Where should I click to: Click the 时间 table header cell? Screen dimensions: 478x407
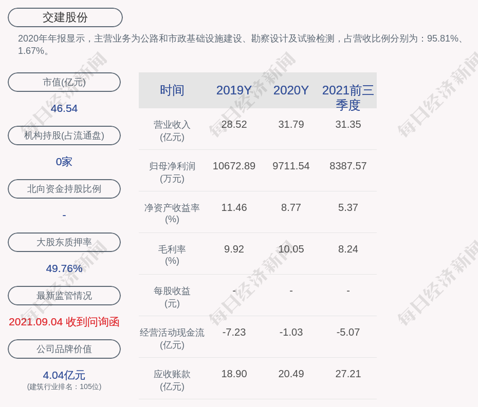(172, 90)
